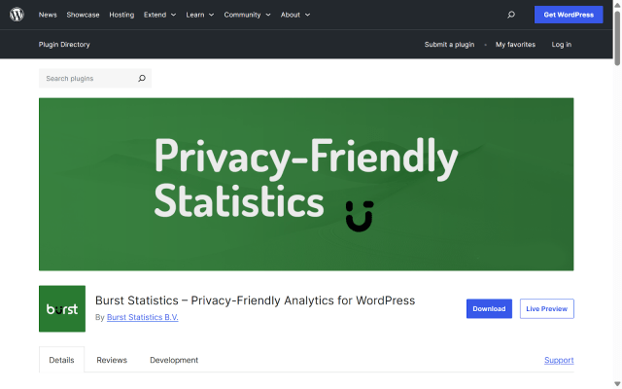The height and width of the screenshot is (389, 622).
Task: Expand the About menu
Action: coord(295,15)
